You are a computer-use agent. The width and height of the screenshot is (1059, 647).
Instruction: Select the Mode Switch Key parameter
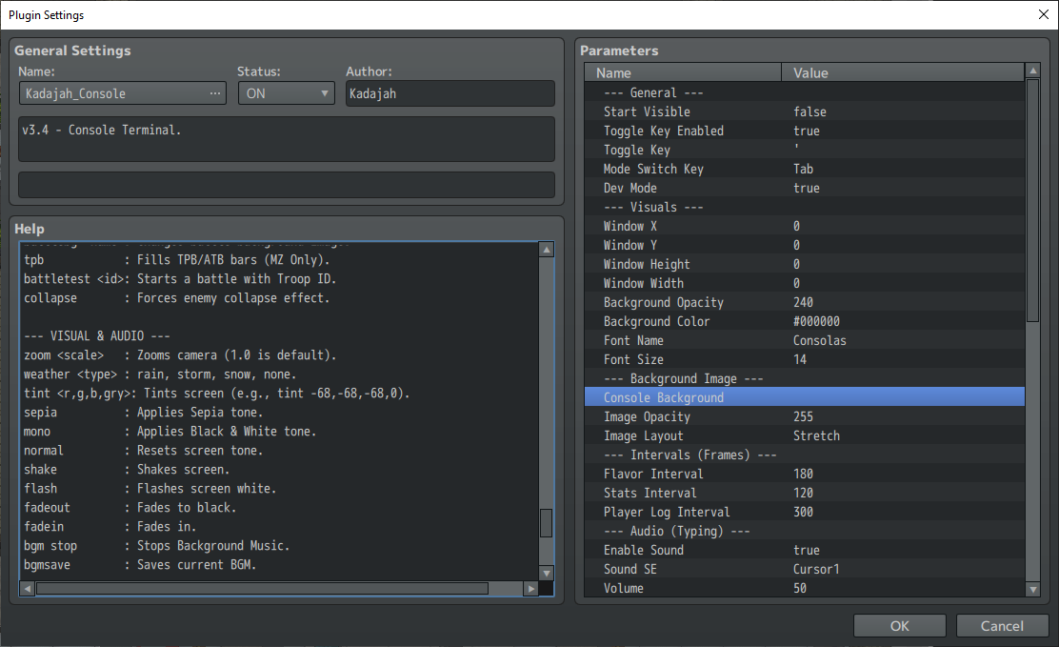[x=805, y=169]
